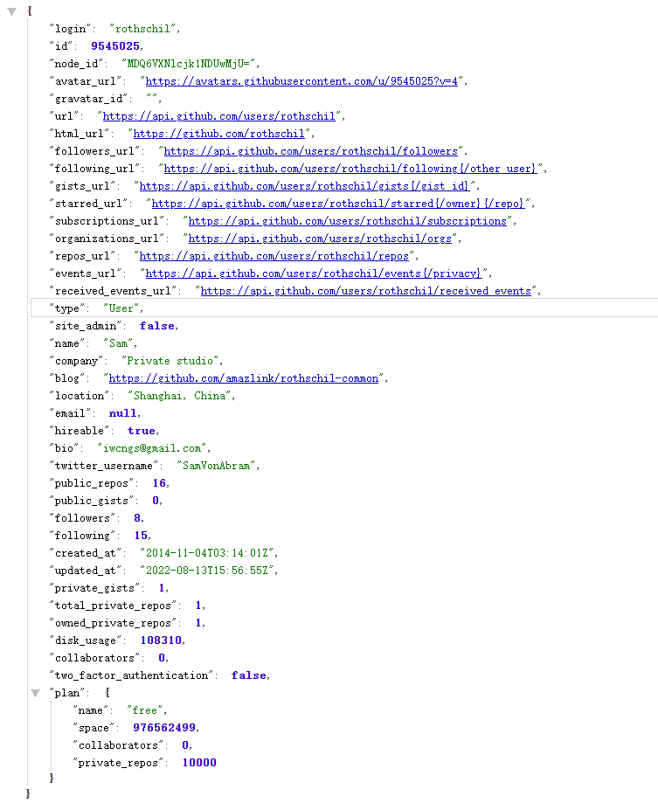Click the company value "Private studio"

coord(170,361)
